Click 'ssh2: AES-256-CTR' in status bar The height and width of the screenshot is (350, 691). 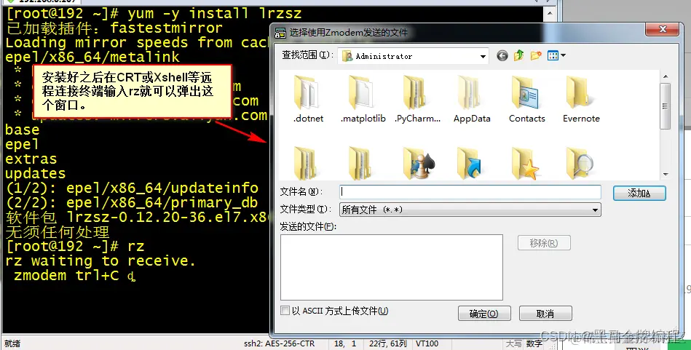pyautogui.click(x=280, y=343)
